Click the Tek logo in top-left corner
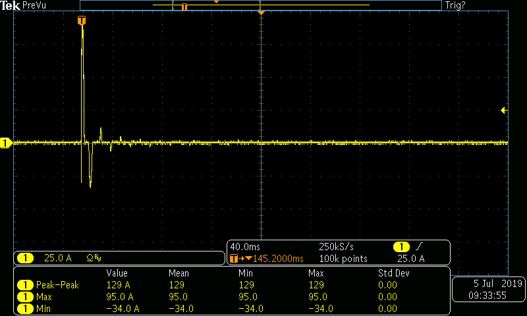 coord(11,5)
